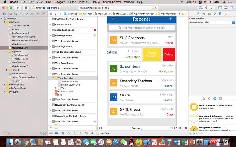The width and height of the screenshot is (236, 147).
Task: Select Info.plist file
Action: click(x=16, y=81)
